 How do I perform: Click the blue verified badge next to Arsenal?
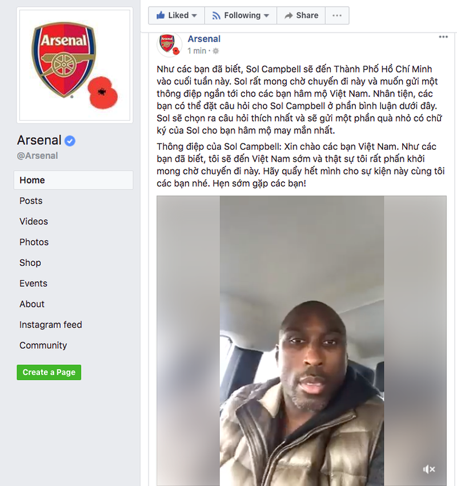[x=70, y=141]
